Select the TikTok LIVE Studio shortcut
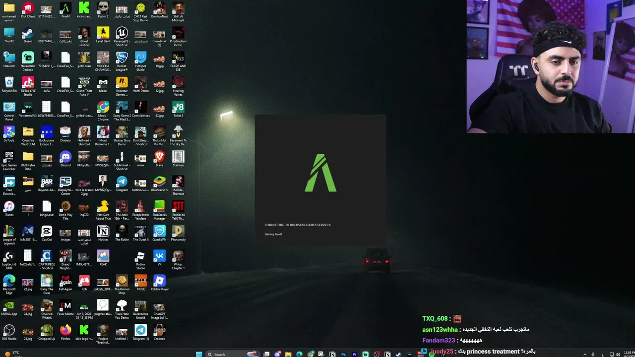Image resolution: width=635 pixels, height=357 pixels. (28, 87)
